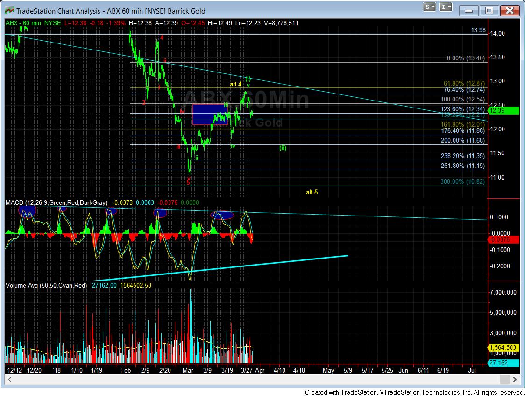Select the green '(ii)' wave label
This screenshot has height=396, width=525.
[283, 148]
